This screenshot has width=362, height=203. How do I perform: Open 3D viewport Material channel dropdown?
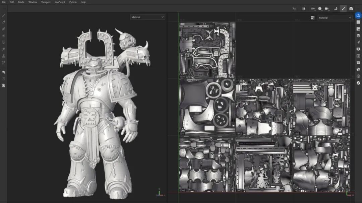[147, 17]
